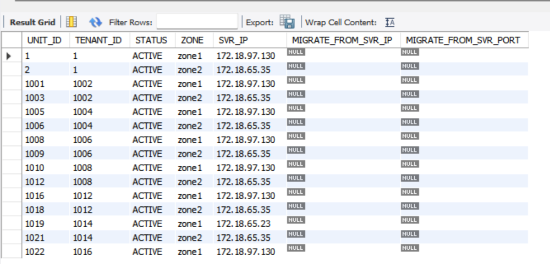Toggle the Wrap Cell Content icon
Screen dimensions: 550x264
390,22
